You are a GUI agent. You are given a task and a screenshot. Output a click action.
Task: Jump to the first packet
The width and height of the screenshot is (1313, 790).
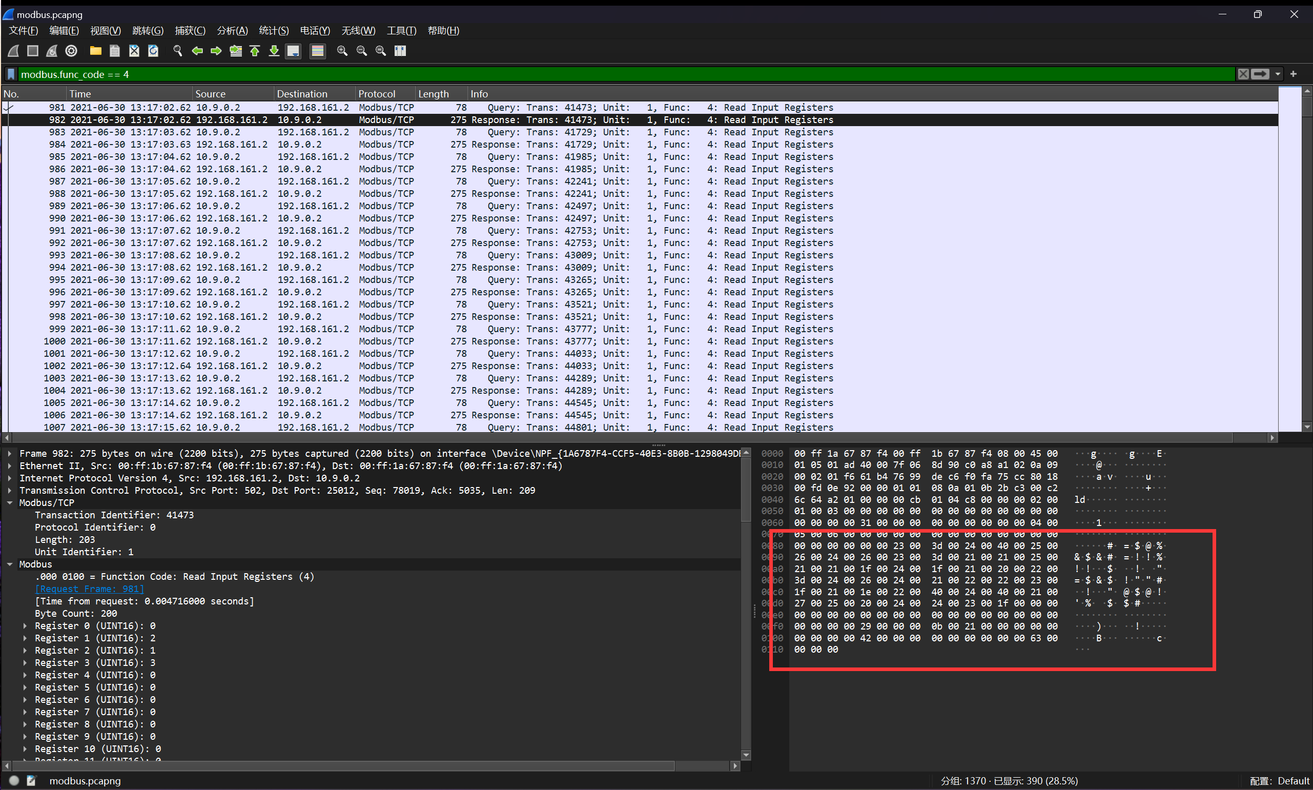pos(255,51)
